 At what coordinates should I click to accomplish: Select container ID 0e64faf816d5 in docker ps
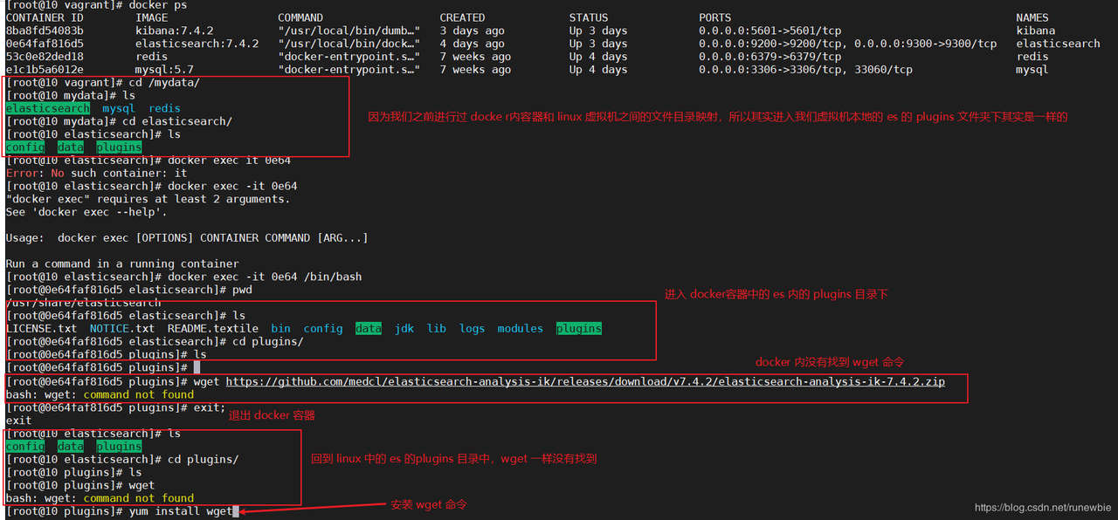45,44
